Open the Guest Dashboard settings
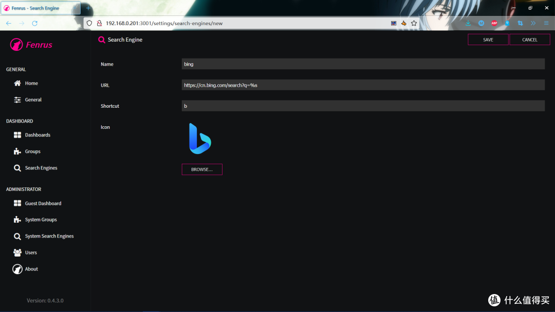 pyautogui.click(x=43, y=203)
